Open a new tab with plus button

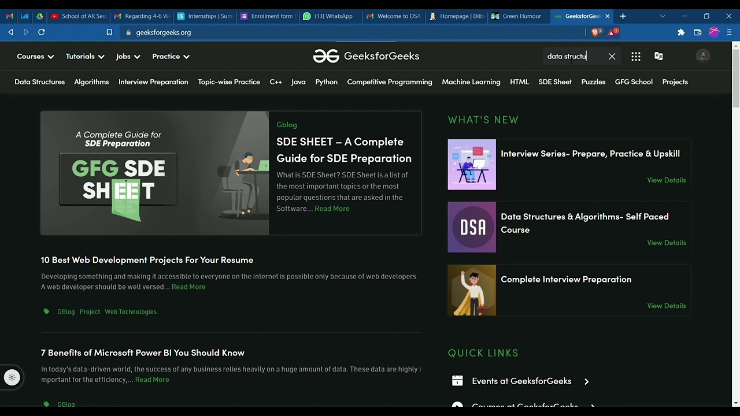click(623, 16)
